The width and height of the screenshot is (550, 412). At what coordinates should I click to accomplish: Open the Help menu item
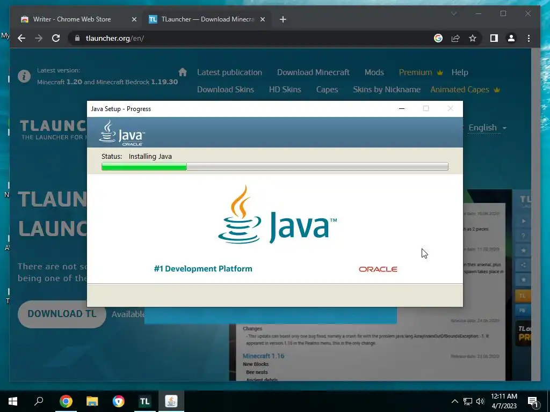pos(460,72)
